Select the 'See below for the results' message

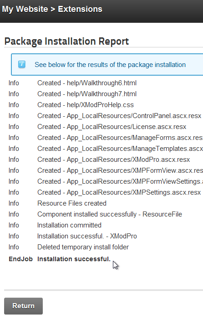[110, 65]
